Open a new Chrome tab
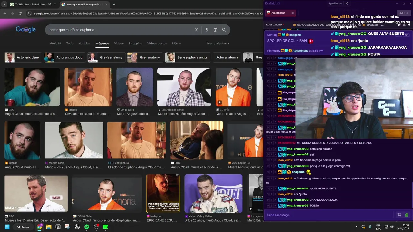 coord(114,4)
